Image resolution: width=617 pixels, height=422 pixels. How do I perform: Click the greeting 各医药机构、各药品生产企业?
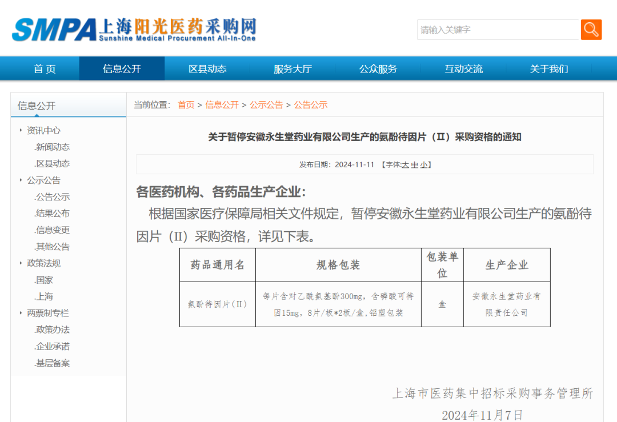tap(221, 192)
